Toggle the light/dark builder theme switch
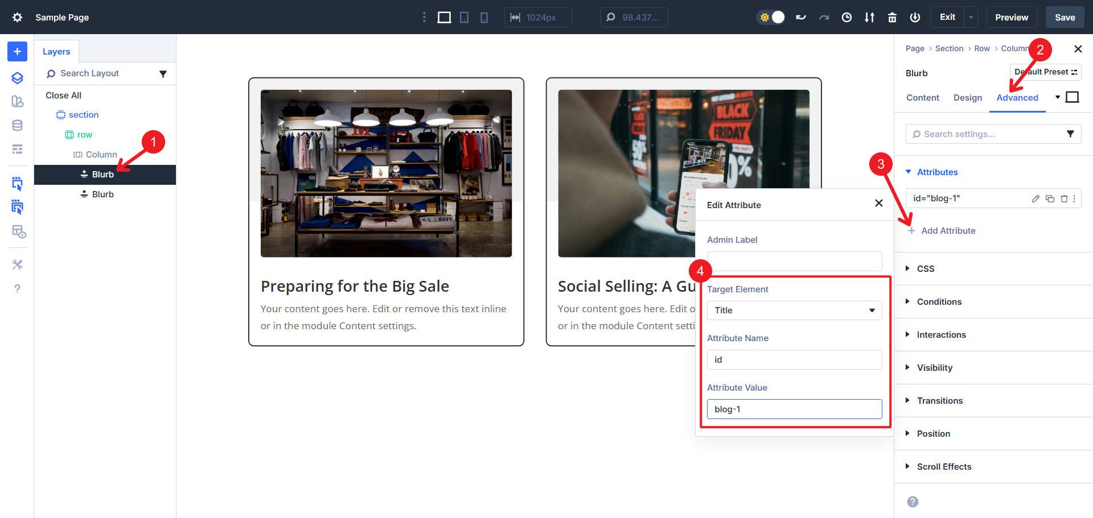This screenshot has width=1093, height=518. (x=770, y=17)
